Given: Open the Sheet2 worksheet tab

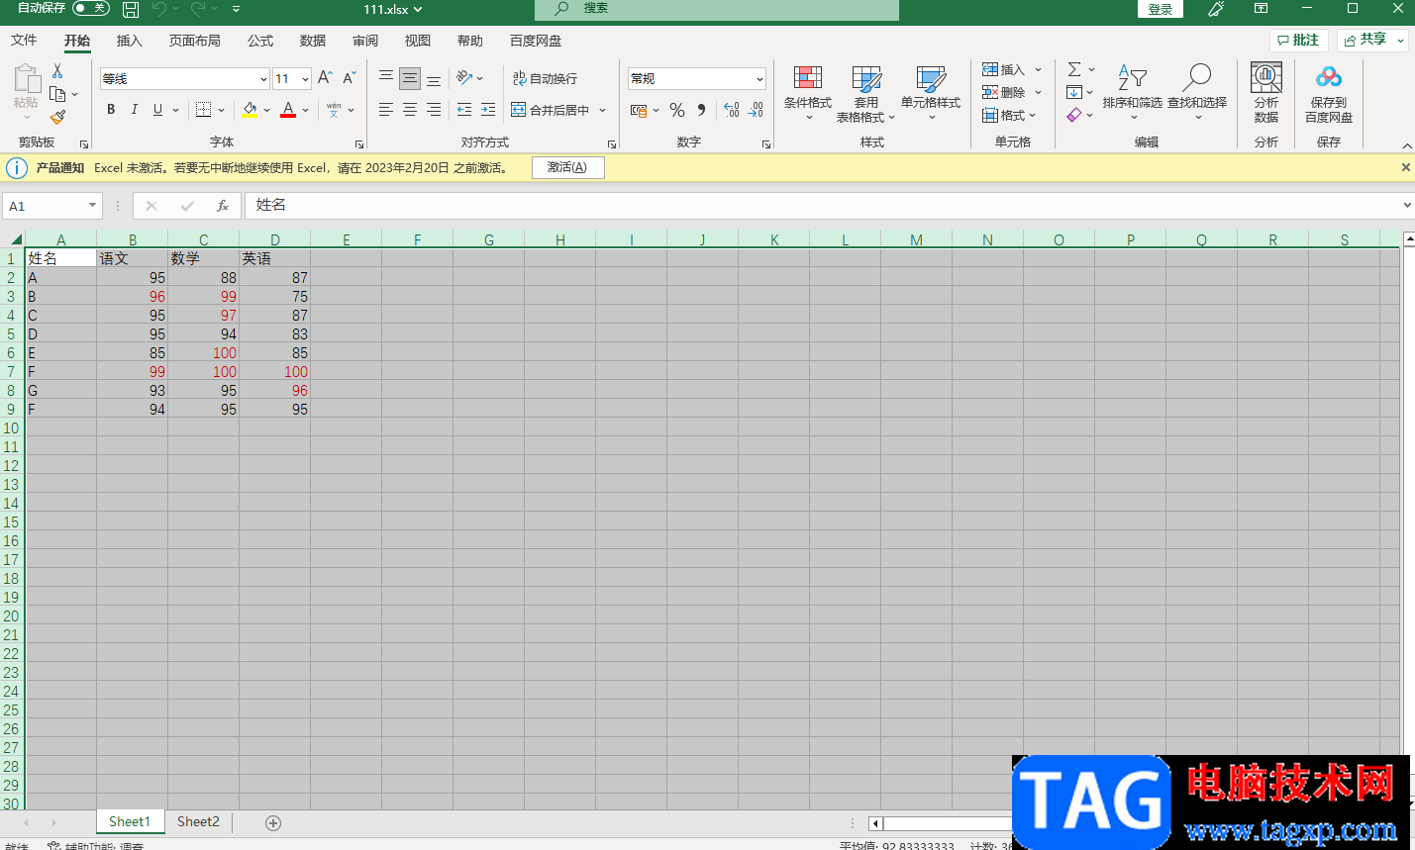Looking at the screenshot, I should coord(198,822).
